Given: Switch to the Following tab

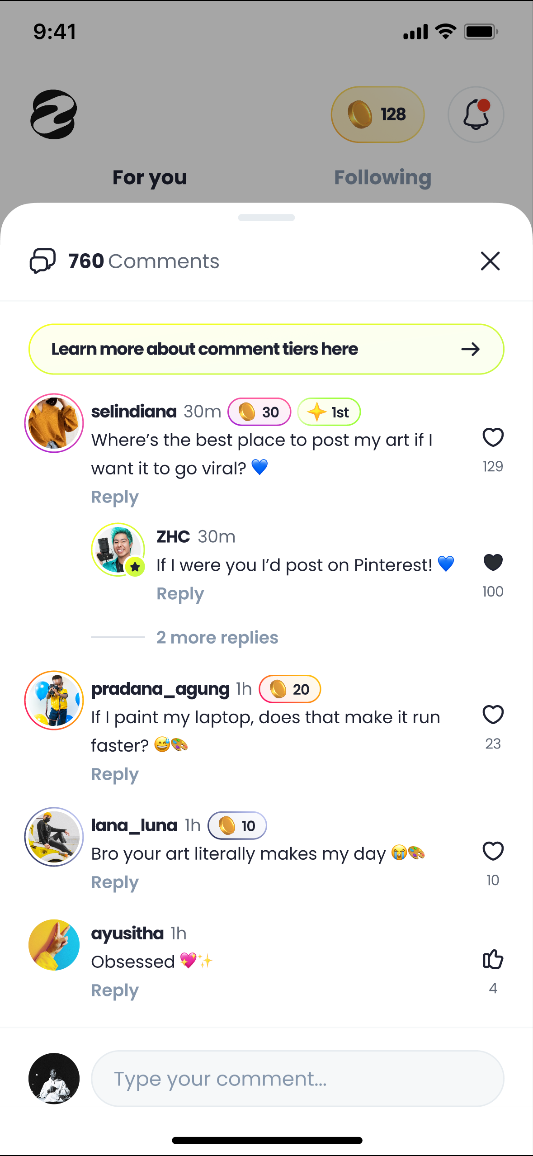Looking at the screenshot, I should (382, 177).
